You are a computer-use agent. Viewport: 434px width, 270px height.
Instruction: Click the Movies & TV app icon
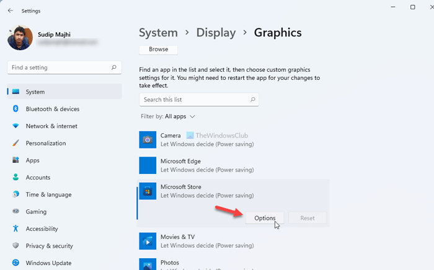(x=148, y=241)
